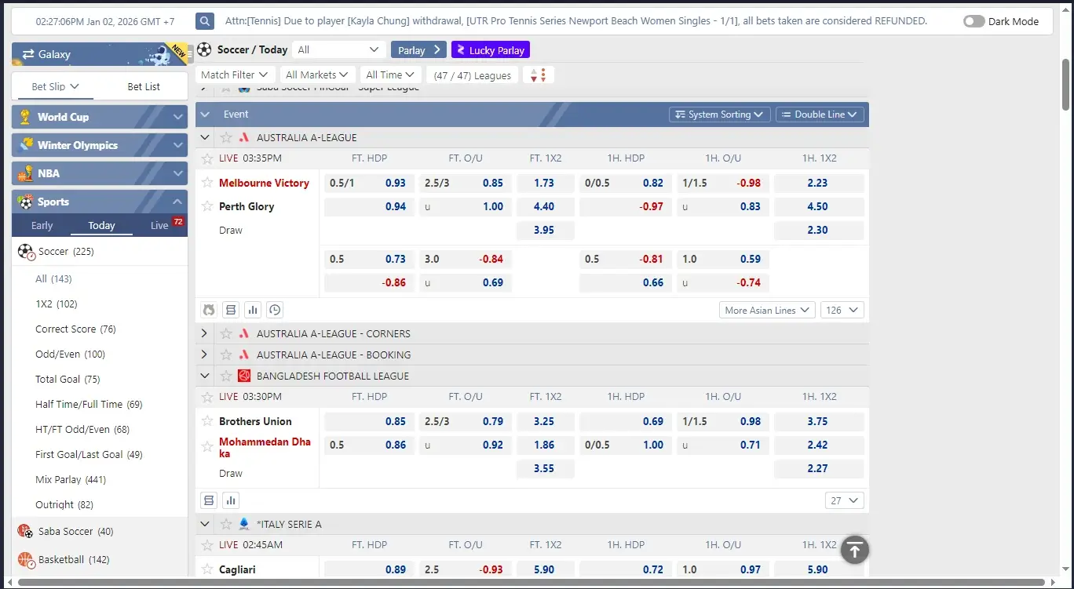Star the Bangladesh Football League as favorite
The height and width of the screenshot is (589, 1074).
coord(226,376)
